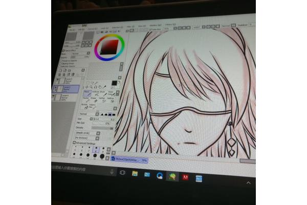Open the Layer menu

click(x=104, y=28)
